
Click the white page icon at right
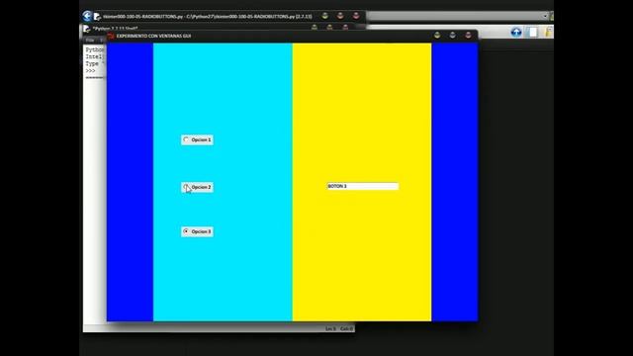[x=533, y=33]
